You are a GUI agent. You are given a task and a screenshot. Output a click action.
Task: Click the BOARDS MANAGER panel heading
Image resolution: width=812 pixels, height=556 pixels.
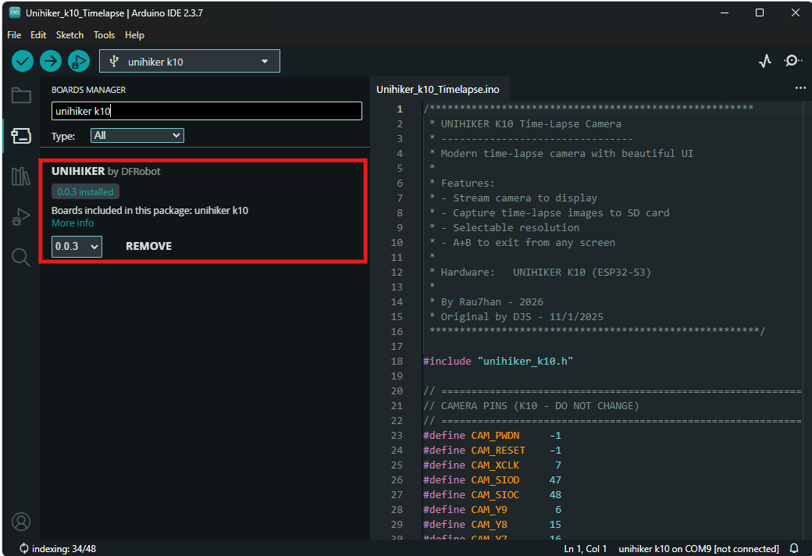(88, 90)
